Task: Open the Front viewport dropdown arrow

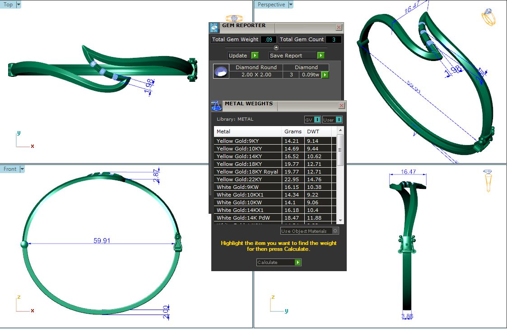Action: pyautogui.click(x=22, y=169)
